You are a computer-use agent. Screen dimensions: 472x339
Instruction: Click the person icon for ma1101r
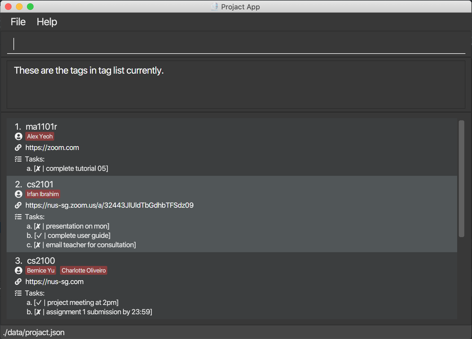pyautogui.click(x=18, y=136)
